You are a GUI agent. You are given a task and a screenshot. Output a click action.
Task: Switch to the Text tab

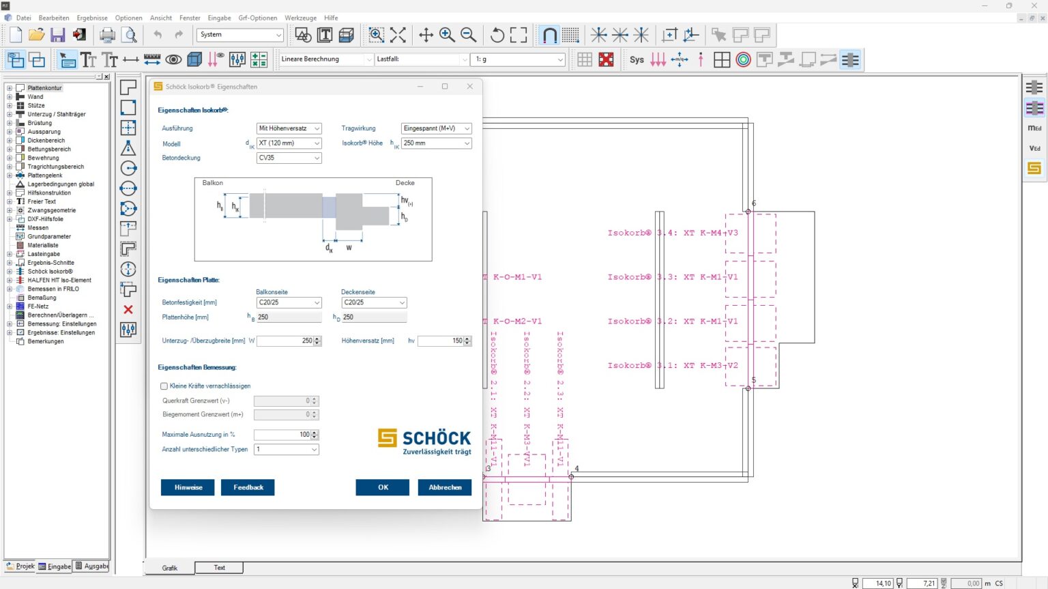[x=219, y=568]
